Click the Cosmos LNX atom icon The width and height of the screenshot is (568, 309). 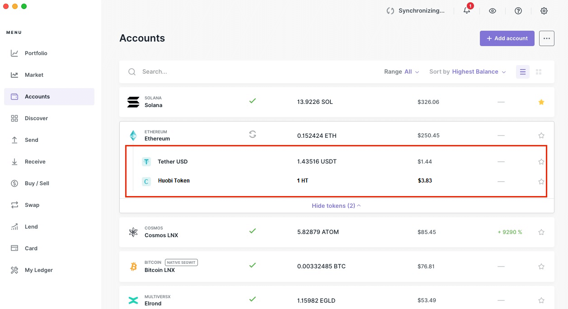pos(133,232)
